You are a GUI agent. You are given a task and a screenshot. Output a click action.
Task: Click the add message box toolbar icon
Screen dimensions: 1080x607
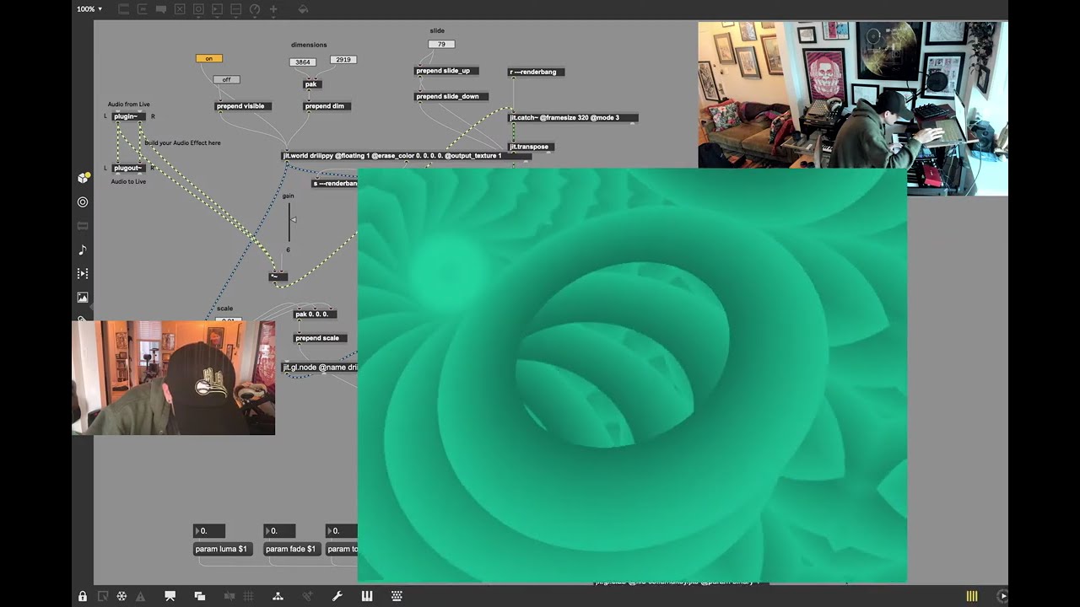point(142,9)
